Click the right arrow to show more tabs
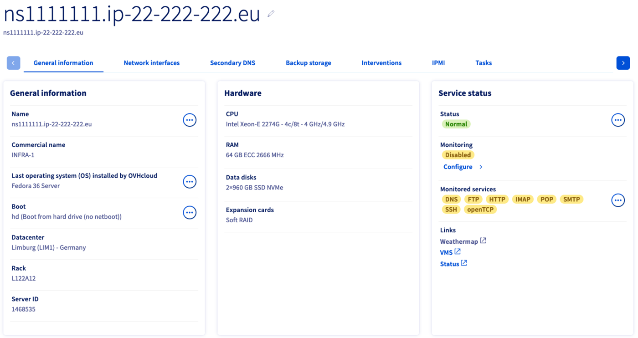The image size is (638, 338). (623, 63)
